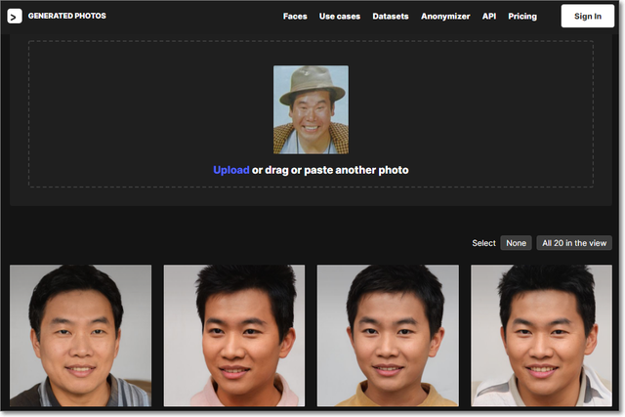625x417 pixels.
Task: Choose the fourth face in white shirt
Action: (541, 335)
